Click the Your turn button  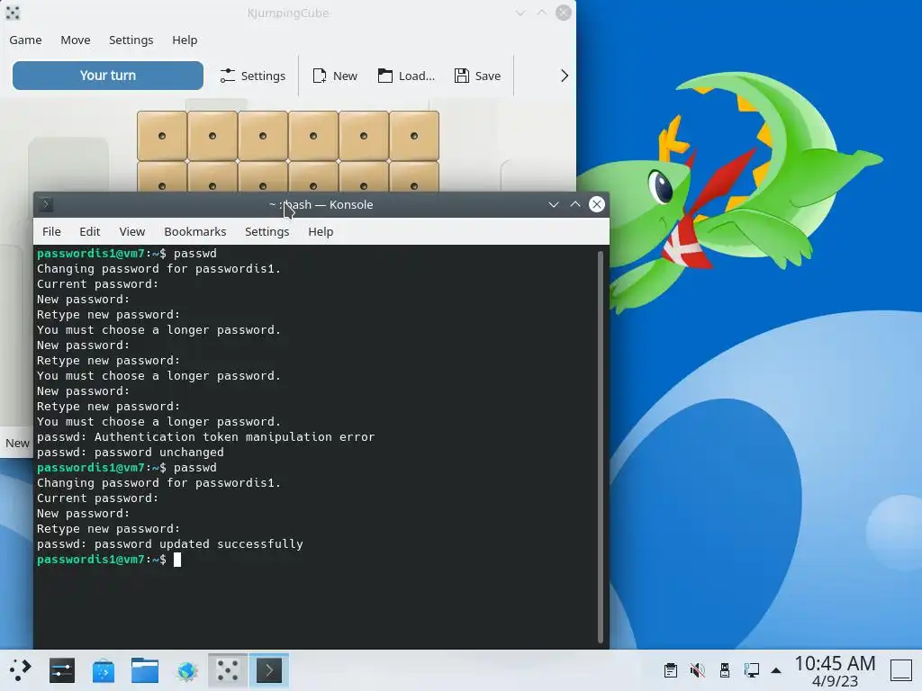(108, 76)
